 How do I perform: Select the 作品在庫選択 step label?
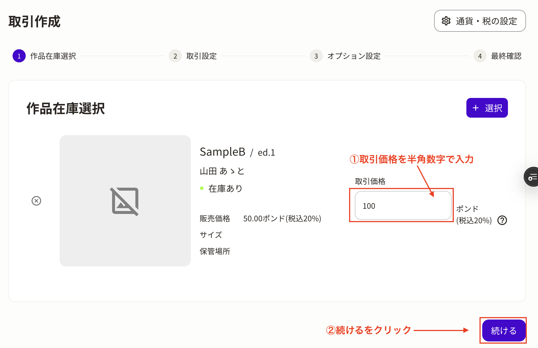click(54, 56)
